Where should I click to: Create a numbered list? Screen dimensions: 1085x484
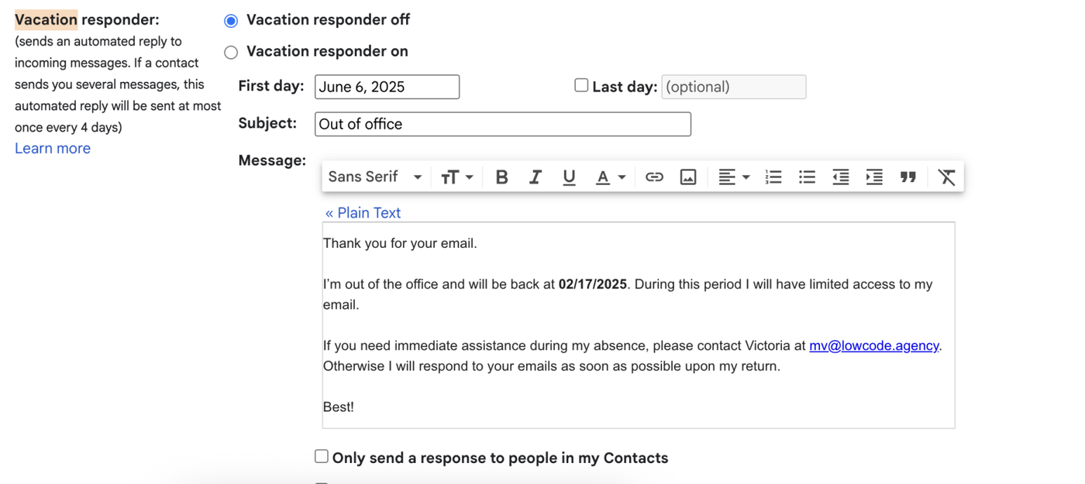click(x=773, y=177)
